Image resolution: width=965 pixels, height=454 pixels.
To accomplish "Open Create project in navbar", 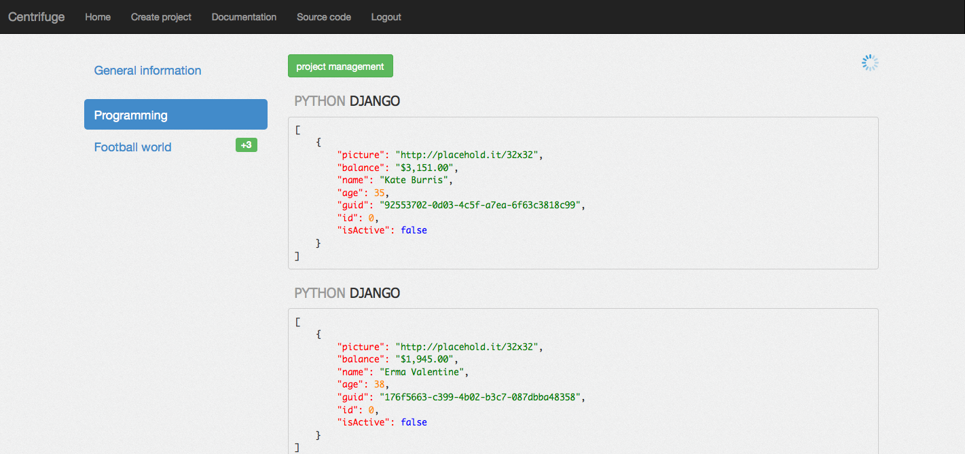I will click(161, 17).
